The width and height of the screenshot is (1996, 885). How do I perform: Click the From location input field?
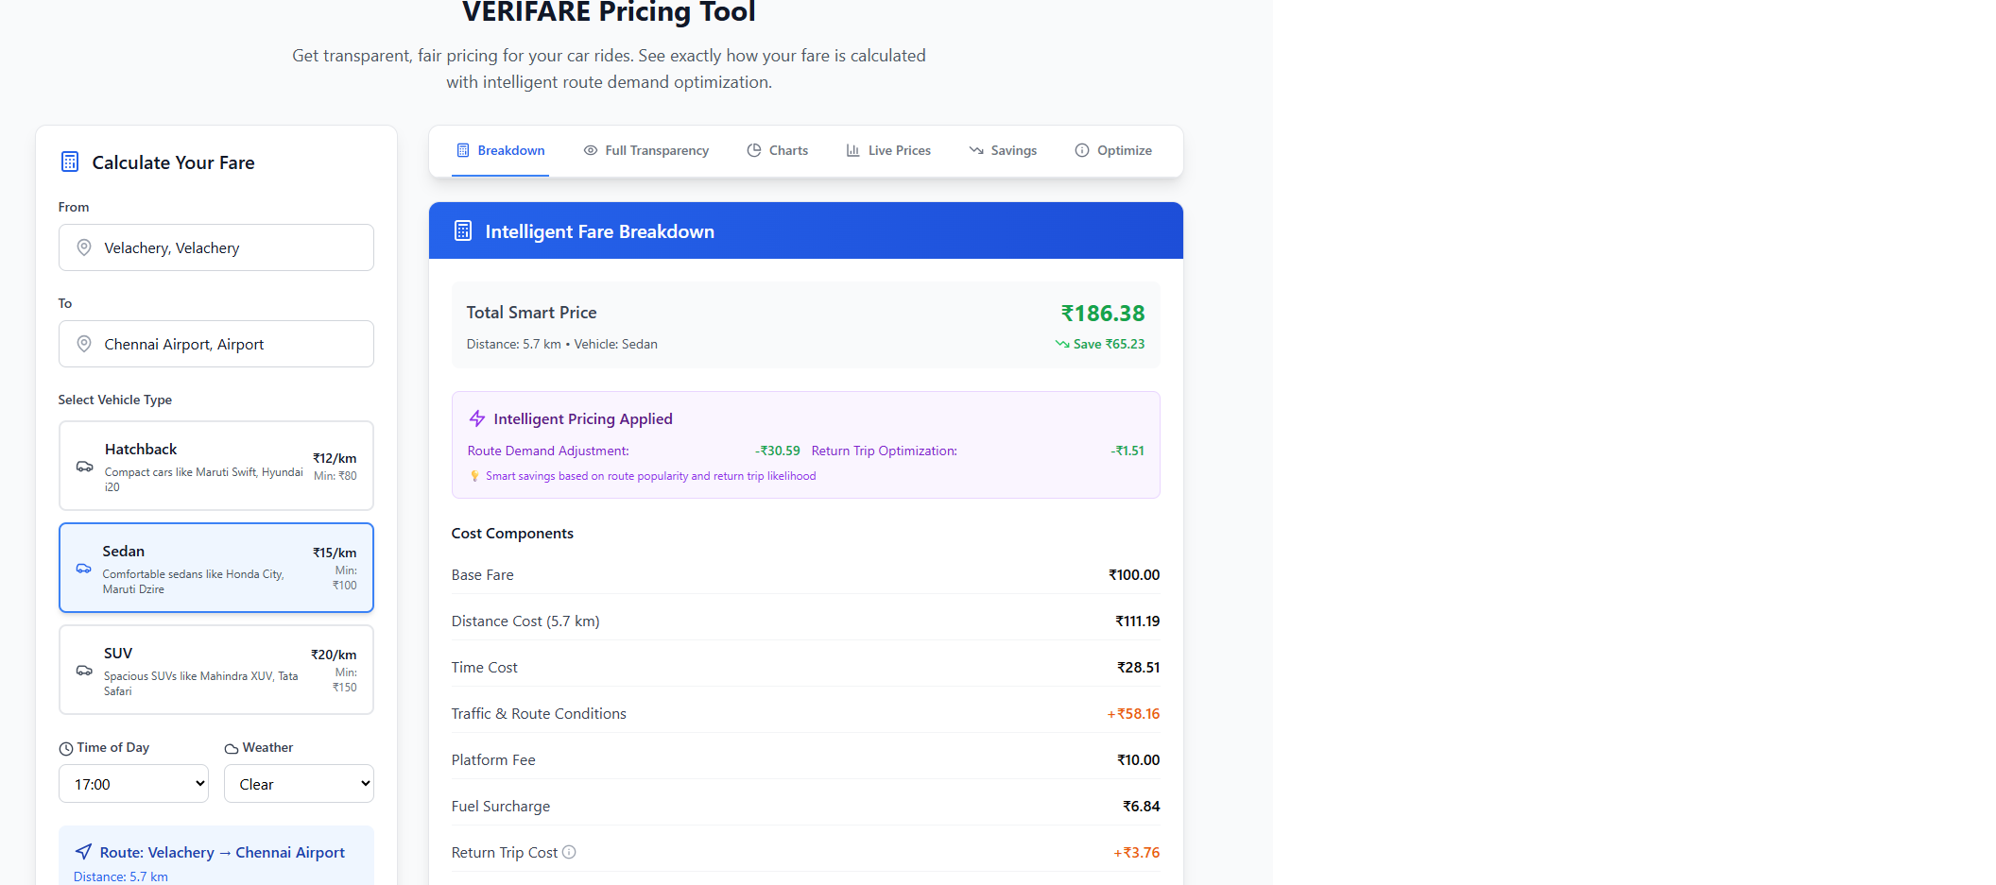pos(227,247)
